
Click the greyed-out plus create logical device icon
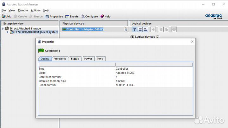click(153, 29)
